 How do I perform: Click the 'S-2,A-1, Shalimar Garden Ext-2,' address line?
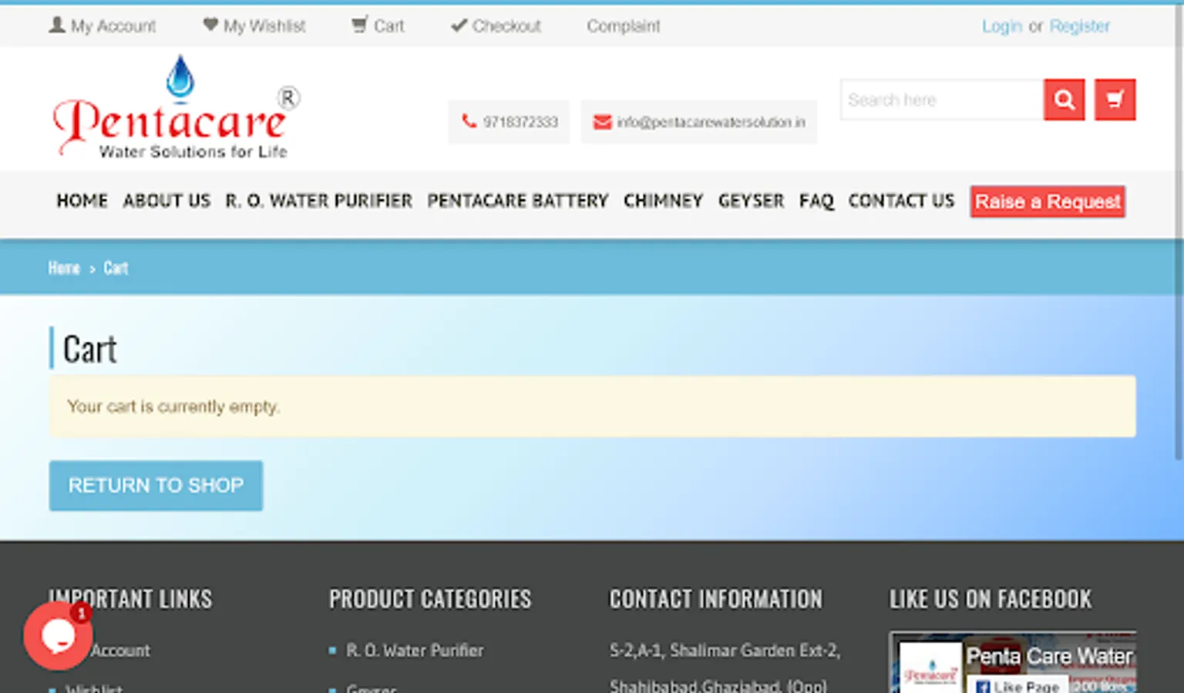pos(725,651)
